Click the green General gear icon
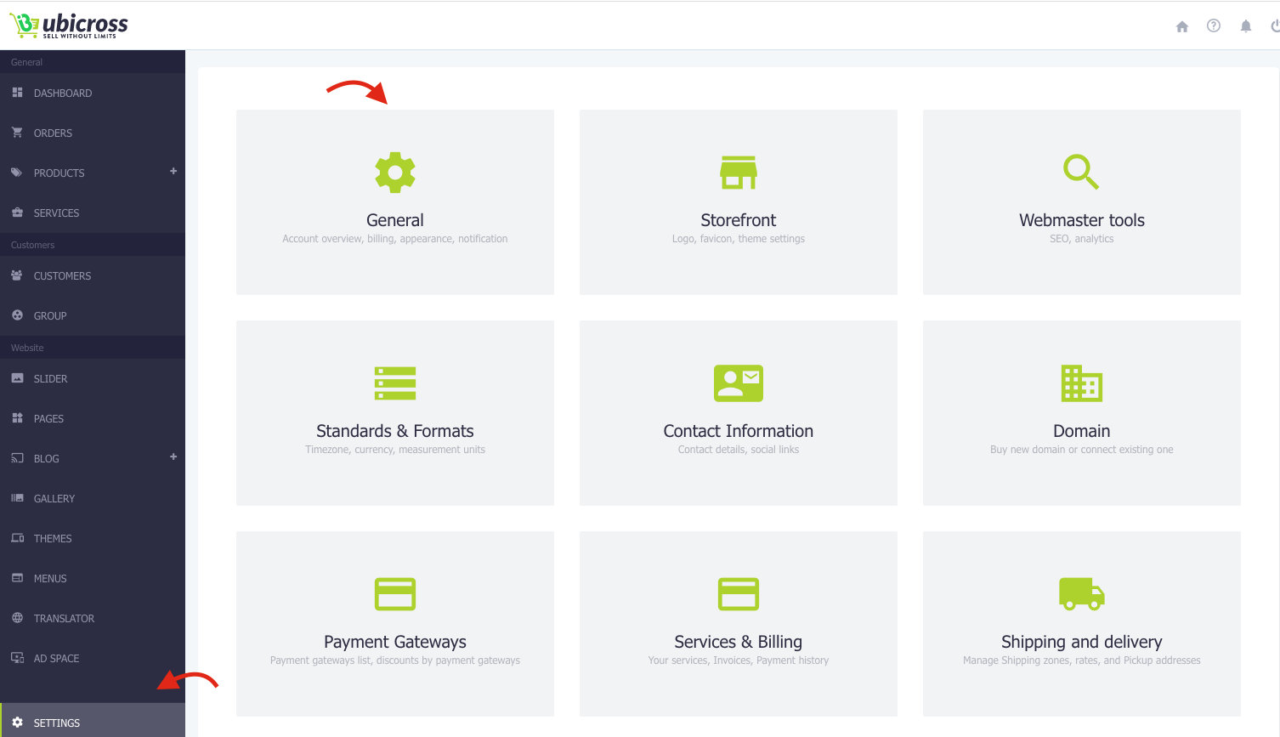Viewport: 1280px width, 737px height. pyautogui.click(x=395, y=173)
